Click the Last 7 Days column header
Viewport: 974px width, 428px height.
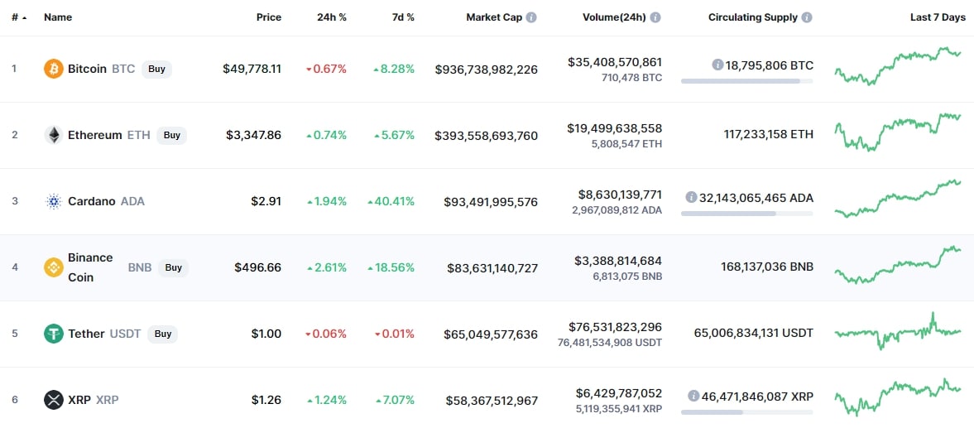click(938, 17)
